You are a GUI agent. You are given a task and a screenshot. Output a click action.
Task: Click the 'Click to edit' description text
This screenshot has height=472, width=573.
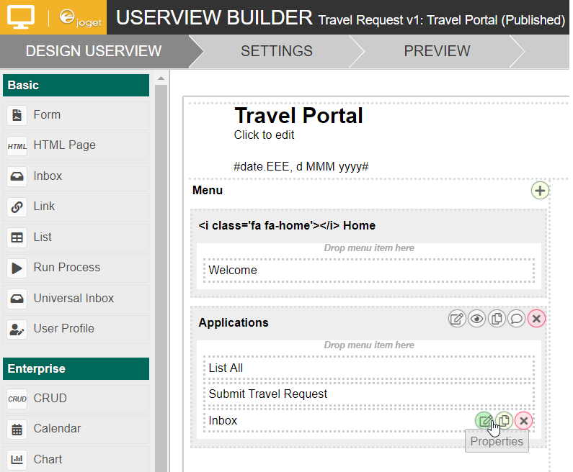coord(264,135)
